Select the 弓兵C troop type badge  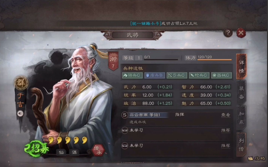177,75
